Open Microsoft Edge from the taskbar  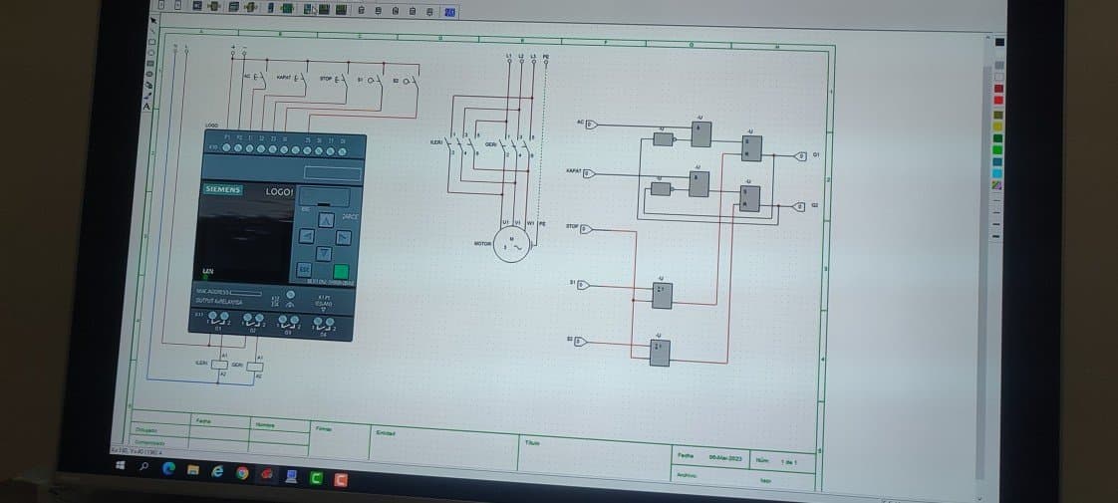[169, 469]
